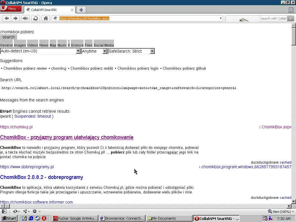The width and height of the screenshot is (296, 222).
Task: Click the Show Desktop quick launch icon
Action: (24, 219)
